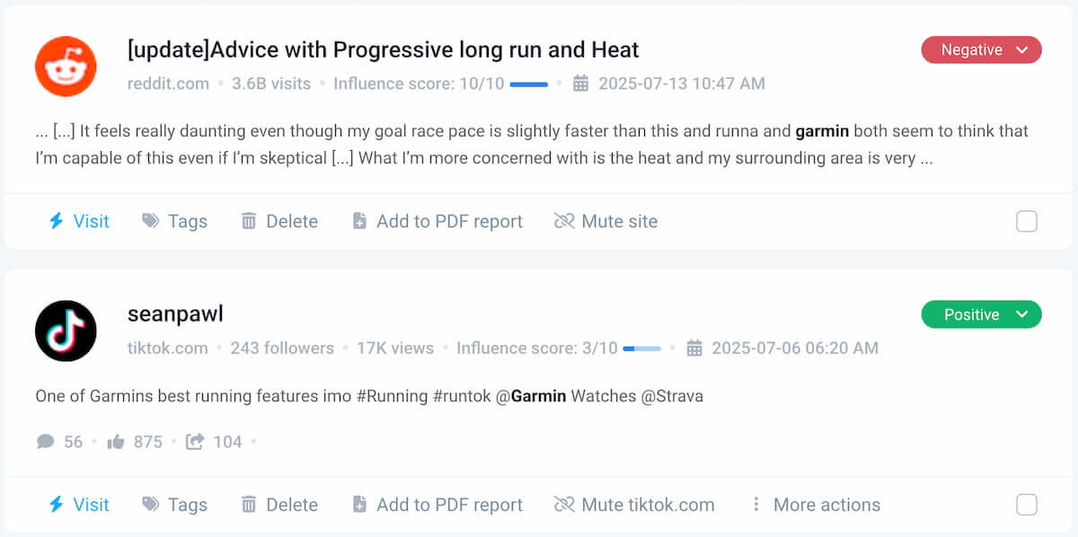The width and height of the screenshot is (1078, 537).
Task: Click the comments bubble icon showing 56
Action: point(46,442)
